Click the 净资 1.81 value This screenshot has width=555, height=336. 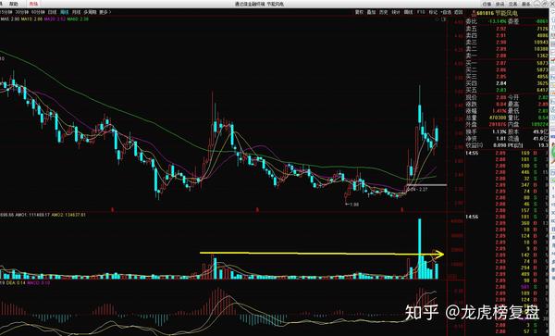click(x=501, y=139)
